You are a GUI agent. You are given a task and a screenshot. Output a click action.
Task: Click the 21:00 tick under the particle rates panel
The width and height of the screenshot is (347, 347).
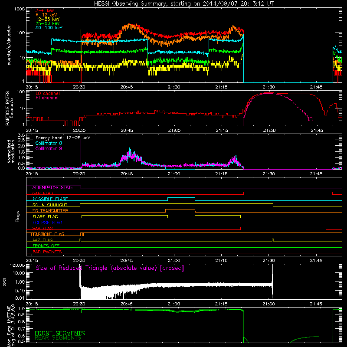click(174, 131)
